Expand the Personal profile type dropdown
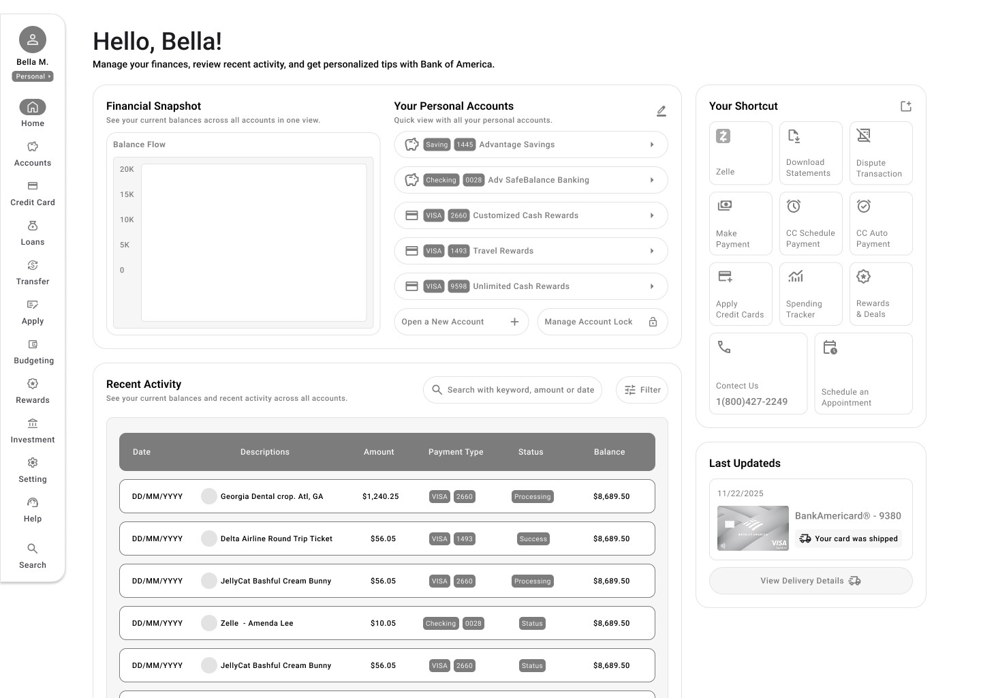The height and width of the screenshot is (698, 981). click(x=33, y=76)
